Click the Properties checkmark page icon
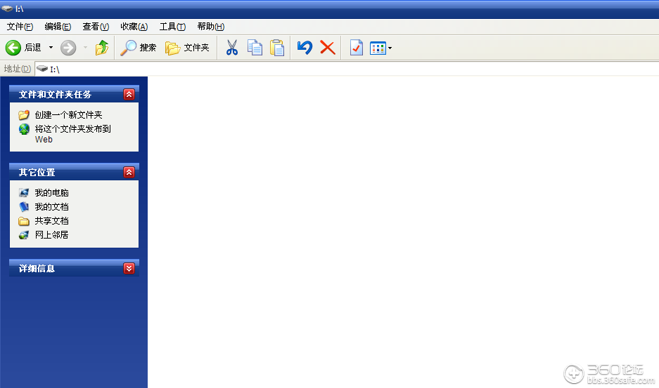Screen dimensions: 659x388 point(357,48)
